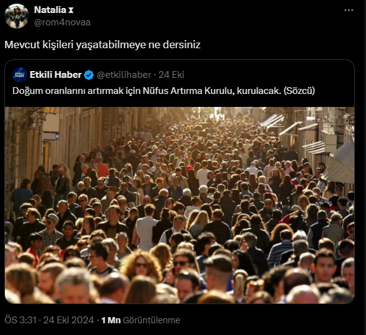Click the x symbol next to the name Natalia
The height and width of the screenshot is (335, 366).
point(71,11)
